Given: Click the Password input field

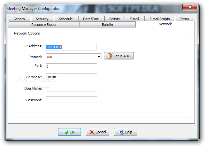Looking at the screenshot, I should pos(71,100).
